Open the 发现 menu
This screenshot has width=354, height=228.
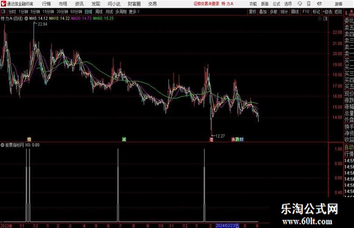tap(96, 4)
